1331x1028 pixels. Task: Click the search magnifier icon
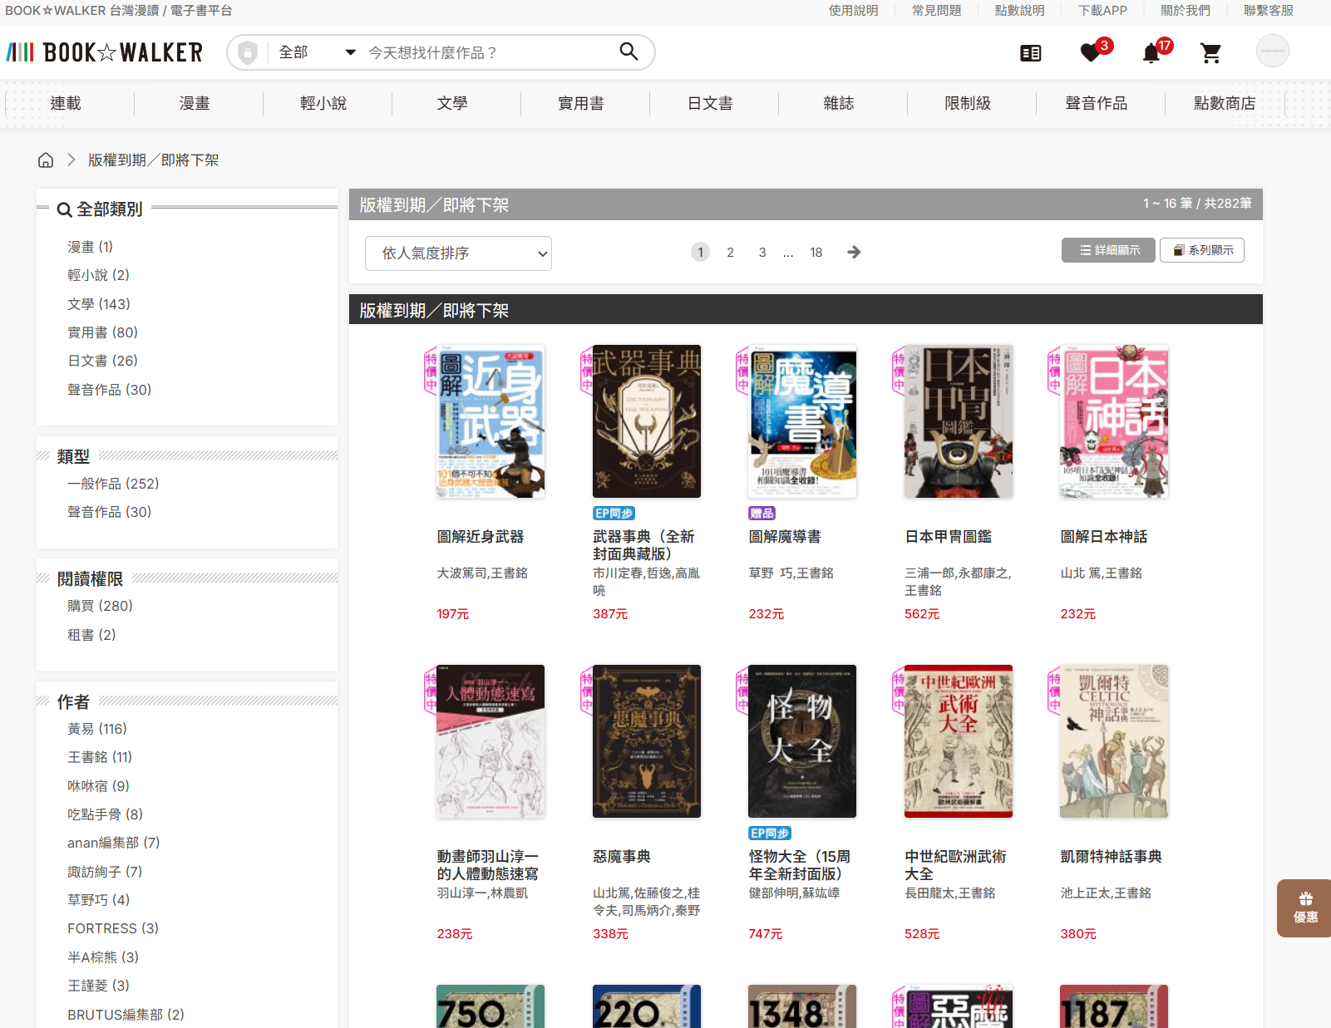click(629, 52)
